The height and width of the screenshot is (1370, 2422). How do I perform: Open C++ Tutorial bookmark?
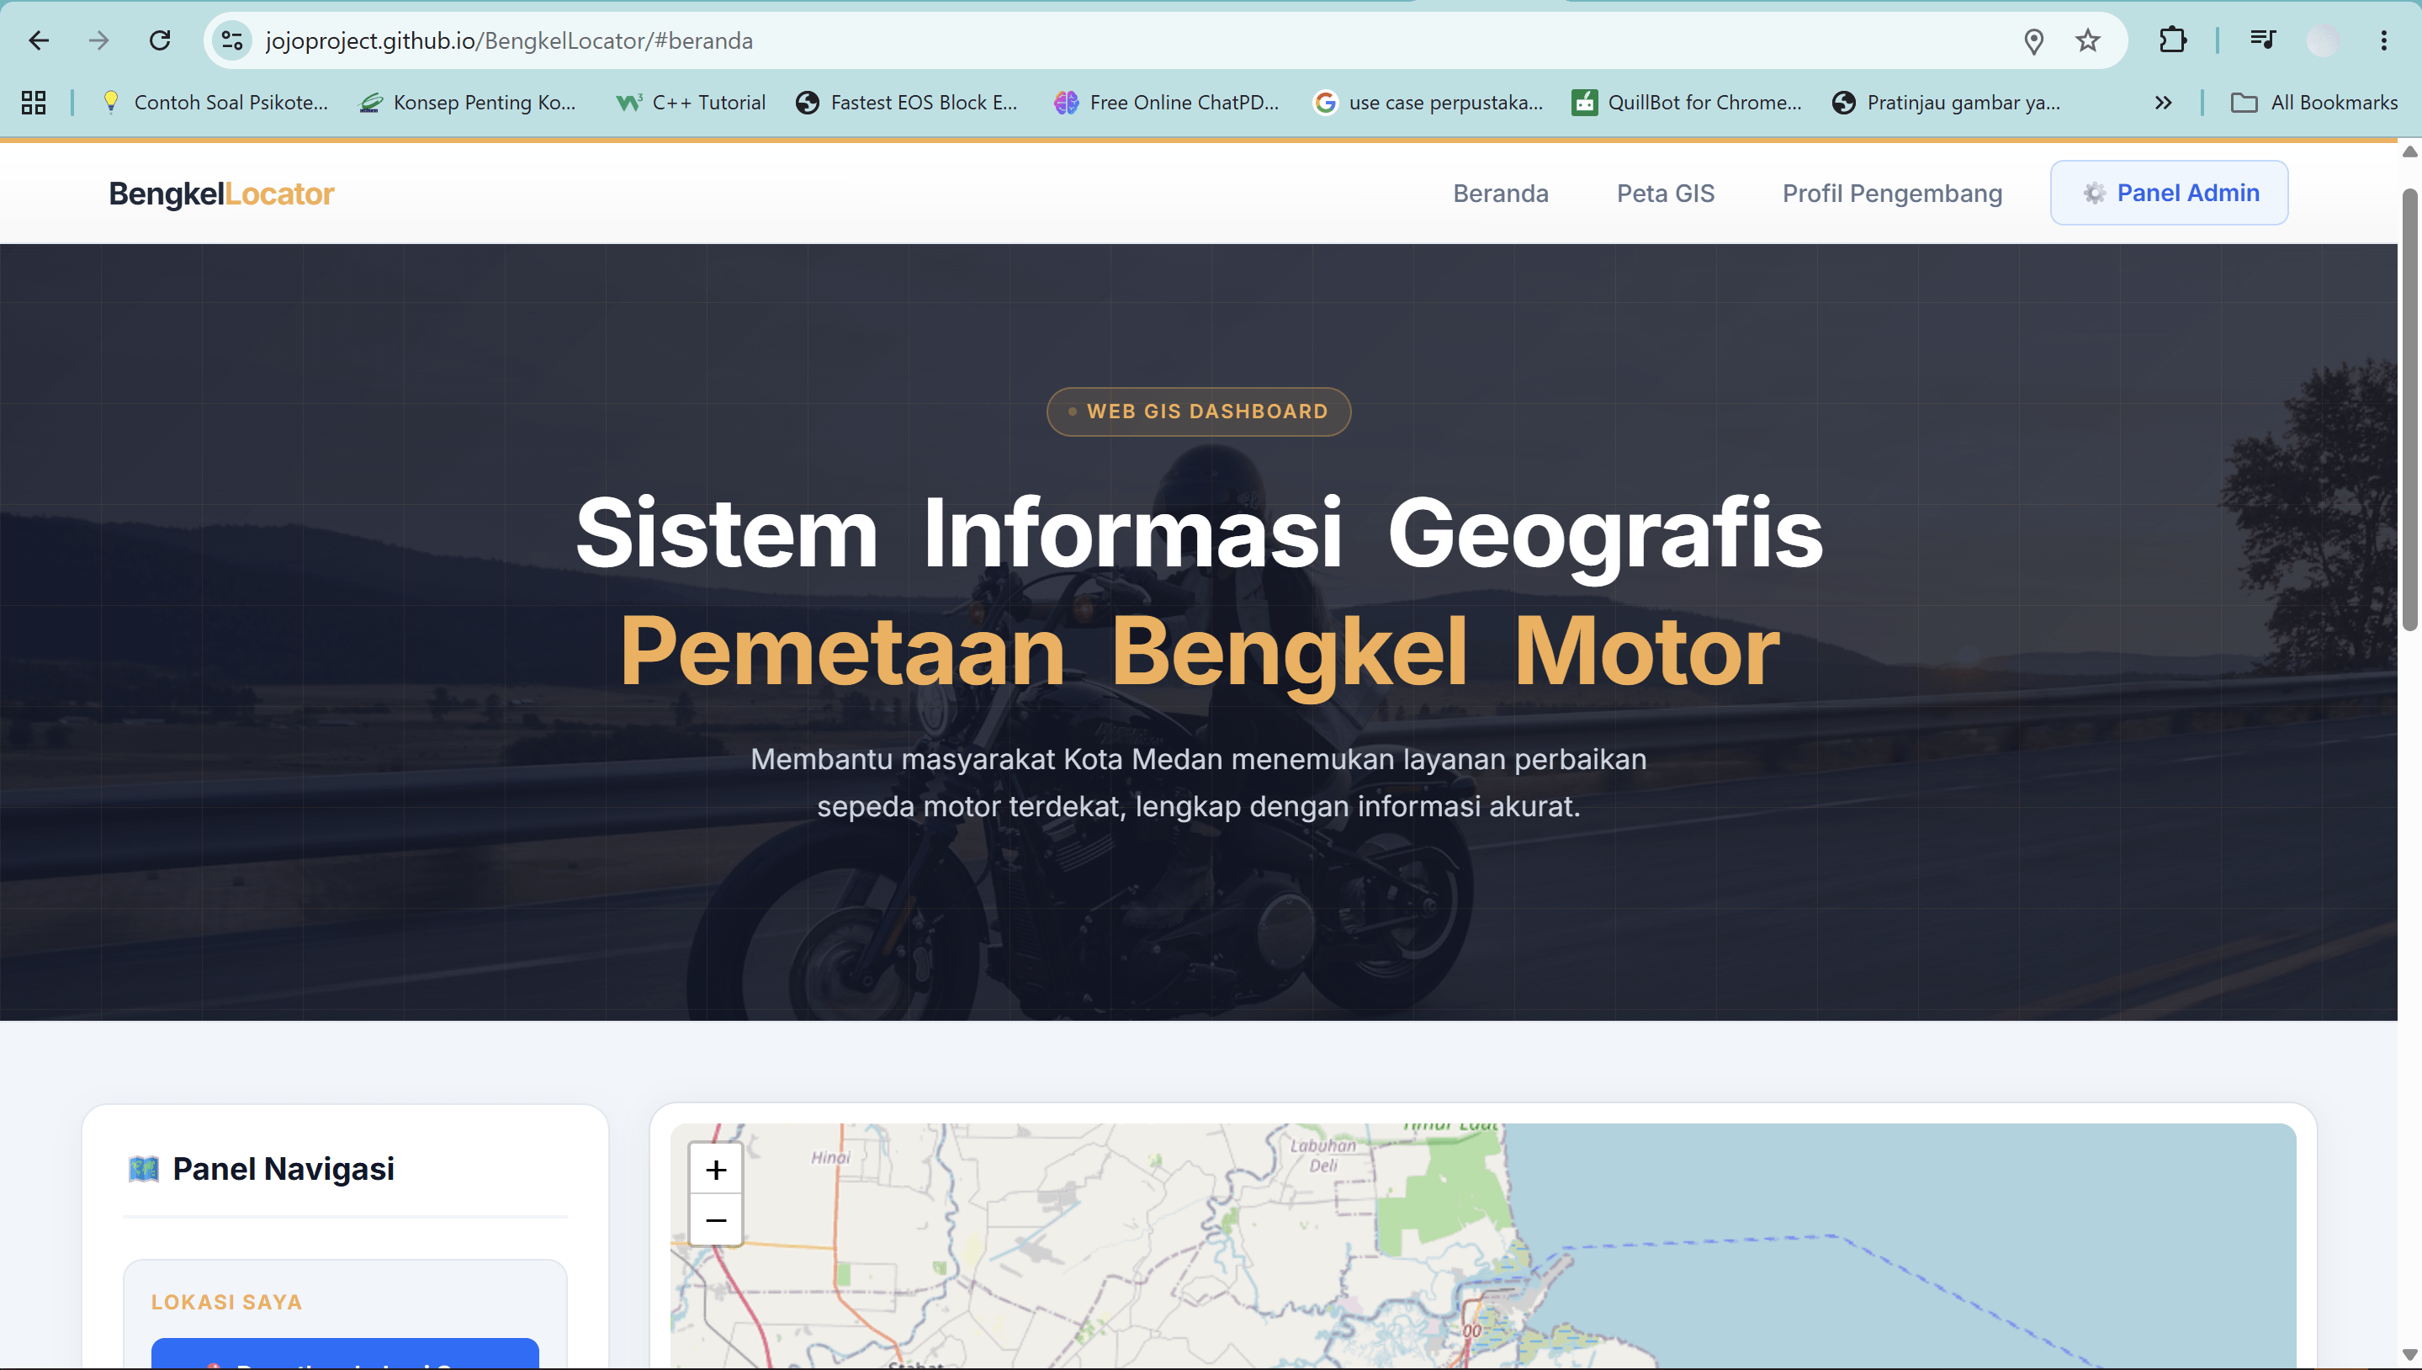coord(692,103)
